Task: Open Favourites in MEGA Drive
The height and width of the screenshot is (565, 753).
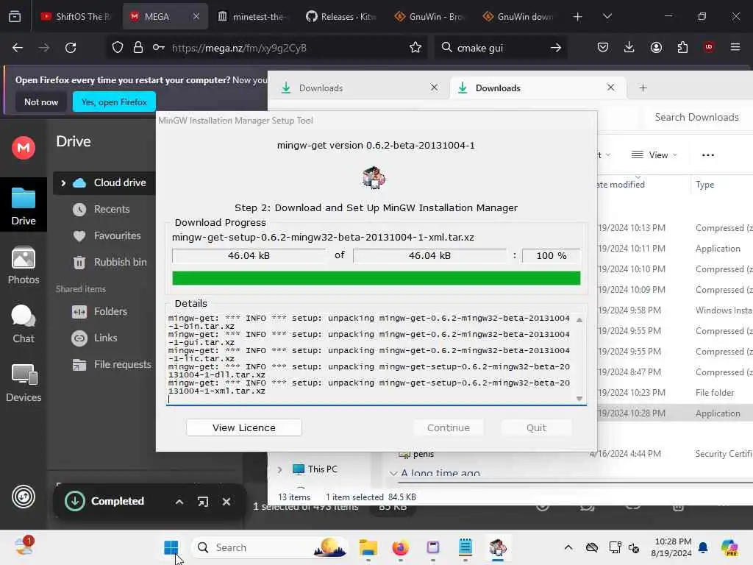Action: (117, 235)
